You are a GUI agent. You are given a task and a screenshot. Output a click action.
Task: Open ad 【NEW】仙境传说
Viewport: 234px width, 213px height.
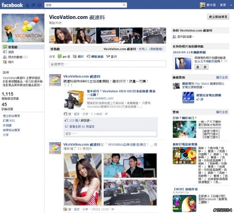185,189
